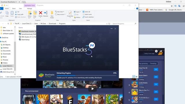
Task: Open the Home ribbon tab
Action: point(7,8)
